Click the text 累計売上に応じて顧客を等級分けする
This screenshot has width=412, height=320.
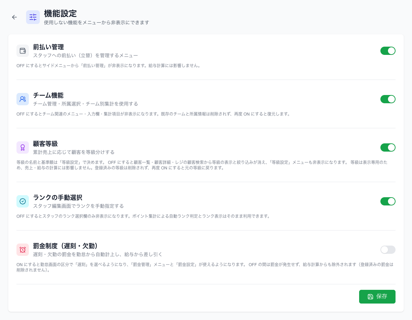74,152
